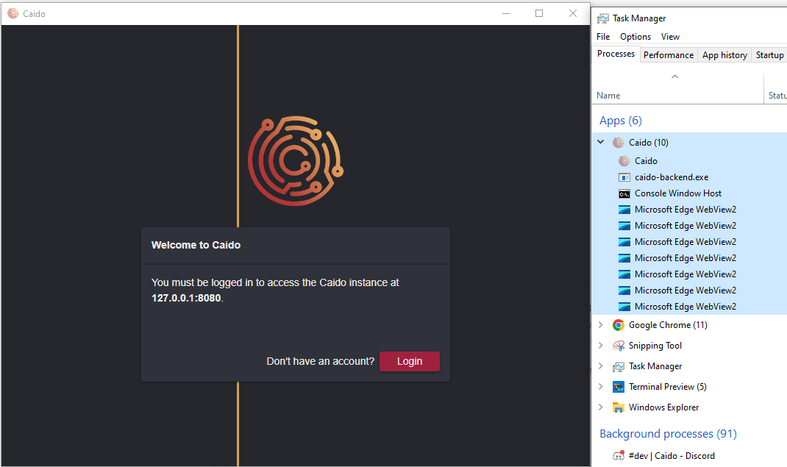
Task: Click the Caido logo in the title bar
Action: 13,13
